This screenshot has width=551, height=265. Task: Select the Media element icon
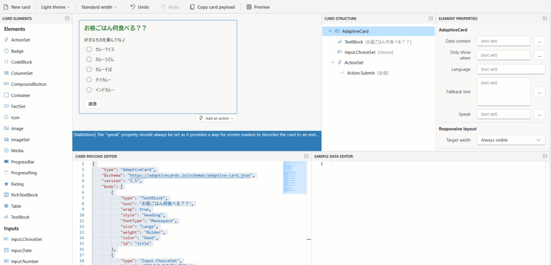tap(6, 151)
